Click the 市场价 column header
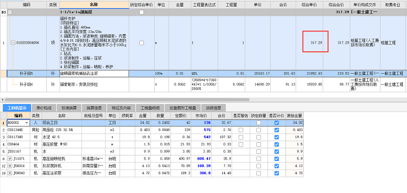Screen dimensions: 407x193 click(x=201, y=115)
